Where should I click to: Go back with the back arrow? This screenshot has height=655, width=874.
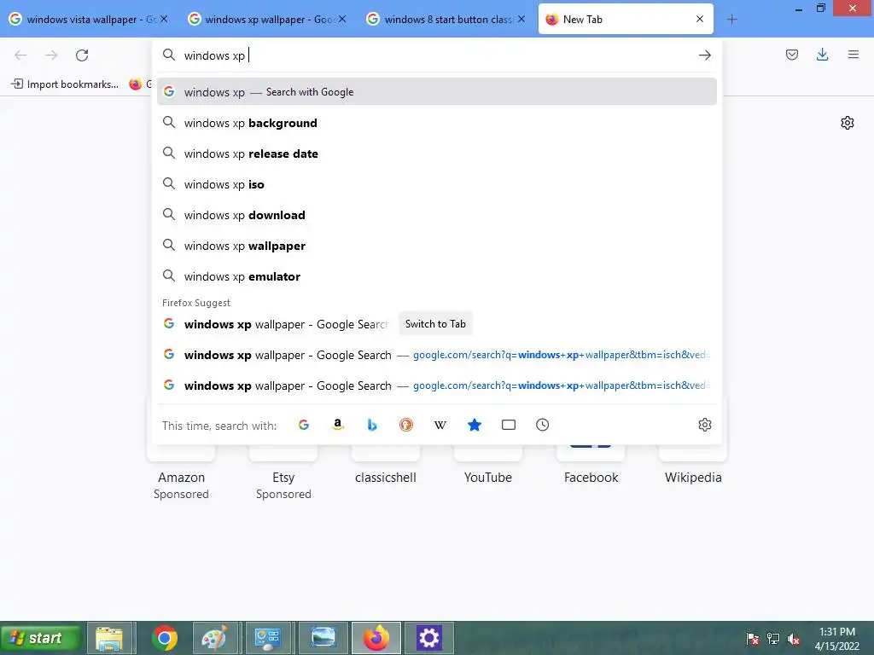coord(20,55)
